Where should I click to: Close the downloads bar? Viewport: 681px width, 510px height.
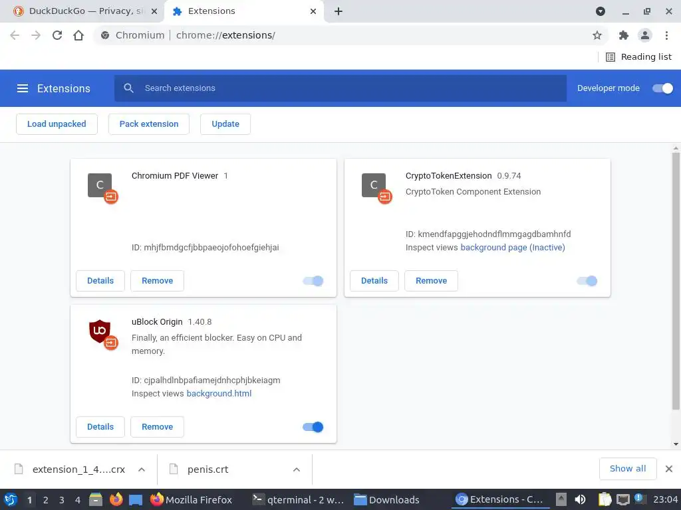pyautogui.click(x=669, y=469)
